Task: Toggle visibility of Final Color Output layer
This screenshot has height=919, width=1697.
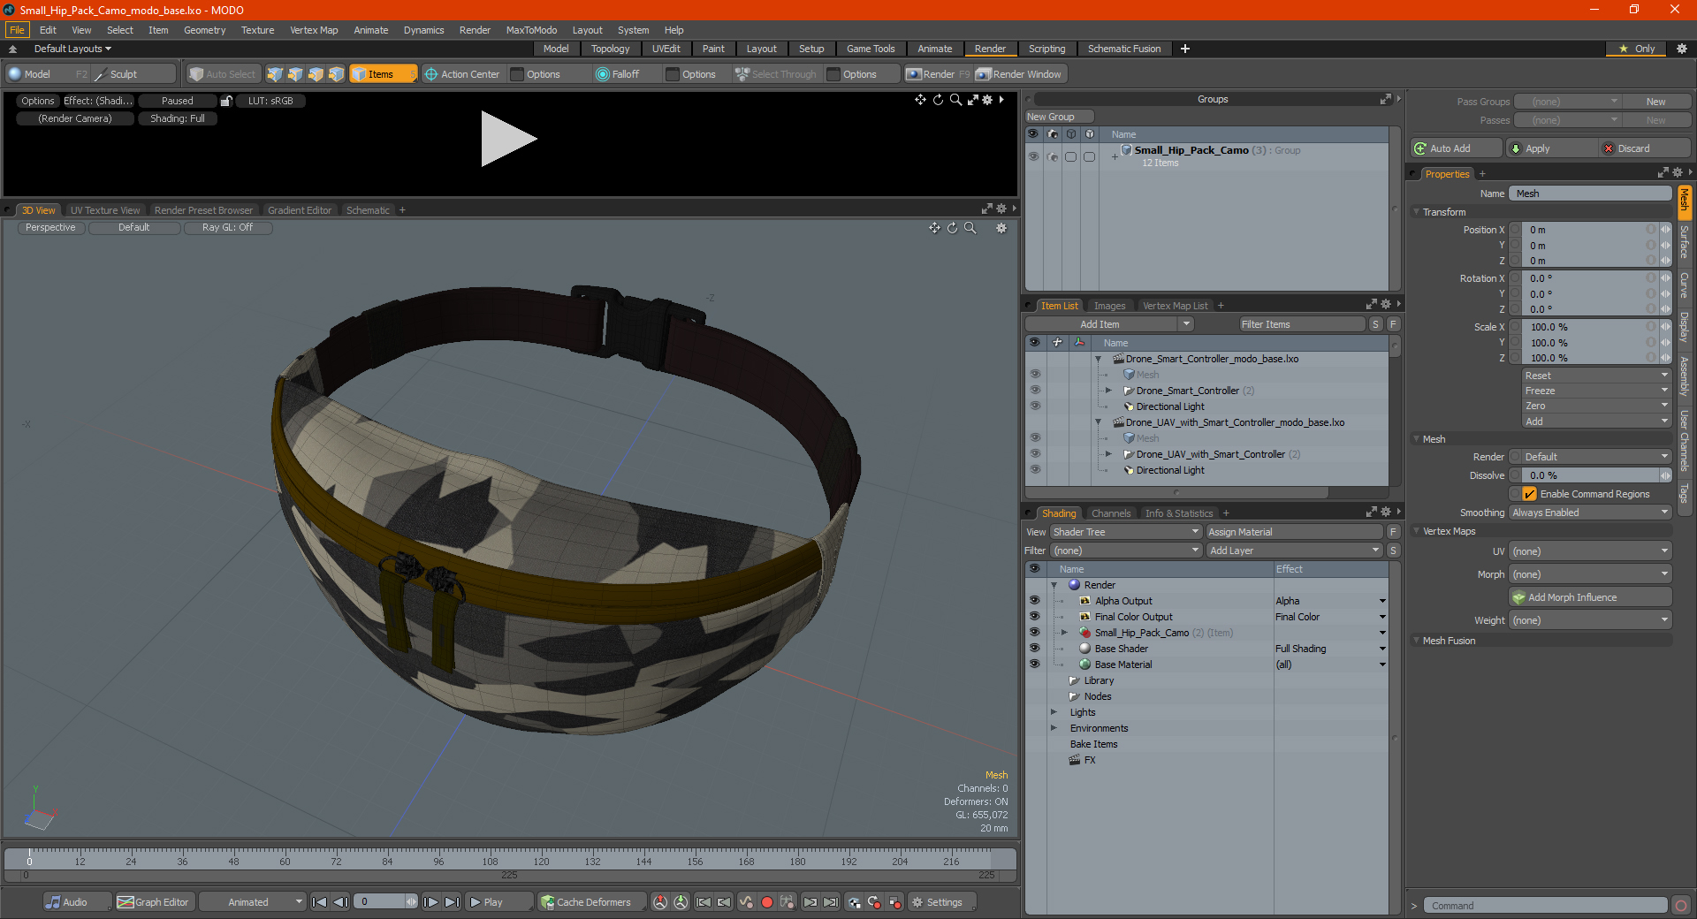Action: tap(1034, 617)
